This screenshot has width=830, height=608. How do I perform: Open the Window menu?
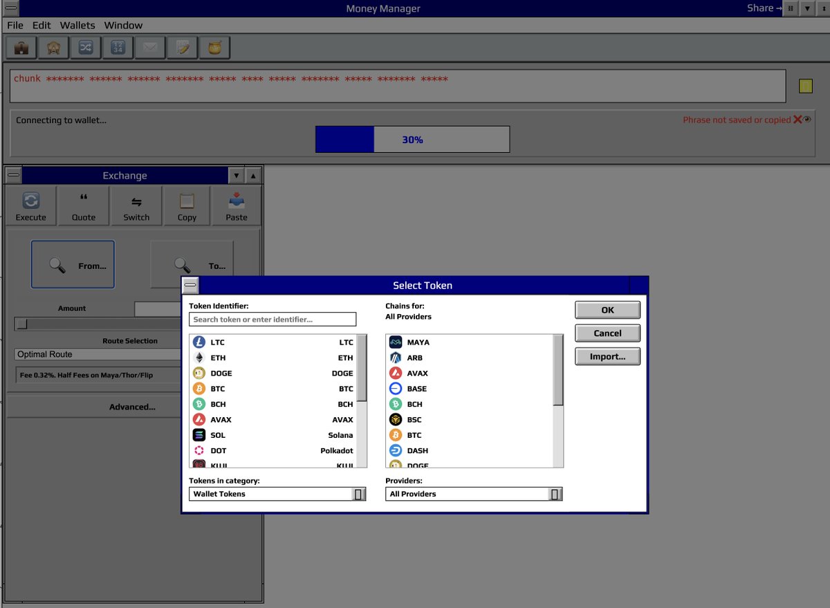point(123,25)
